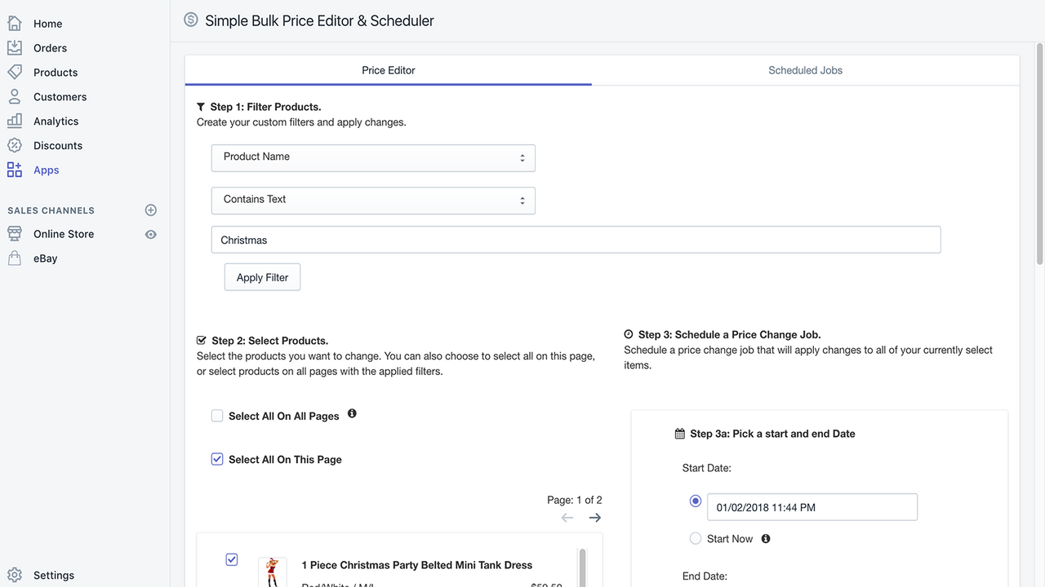The height and width of the screenshot is (587, 1045).
Task: Click the SALES CHANNELS section heading
Action: 51,210
